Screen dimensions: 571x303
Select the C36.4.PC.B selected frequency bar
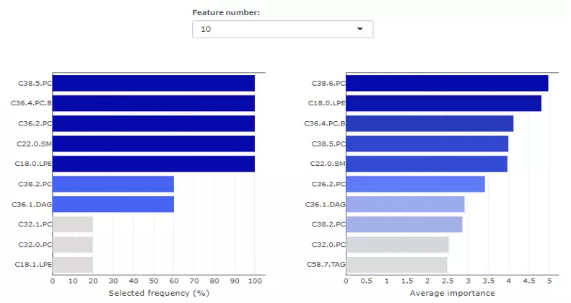coord(153,104)
